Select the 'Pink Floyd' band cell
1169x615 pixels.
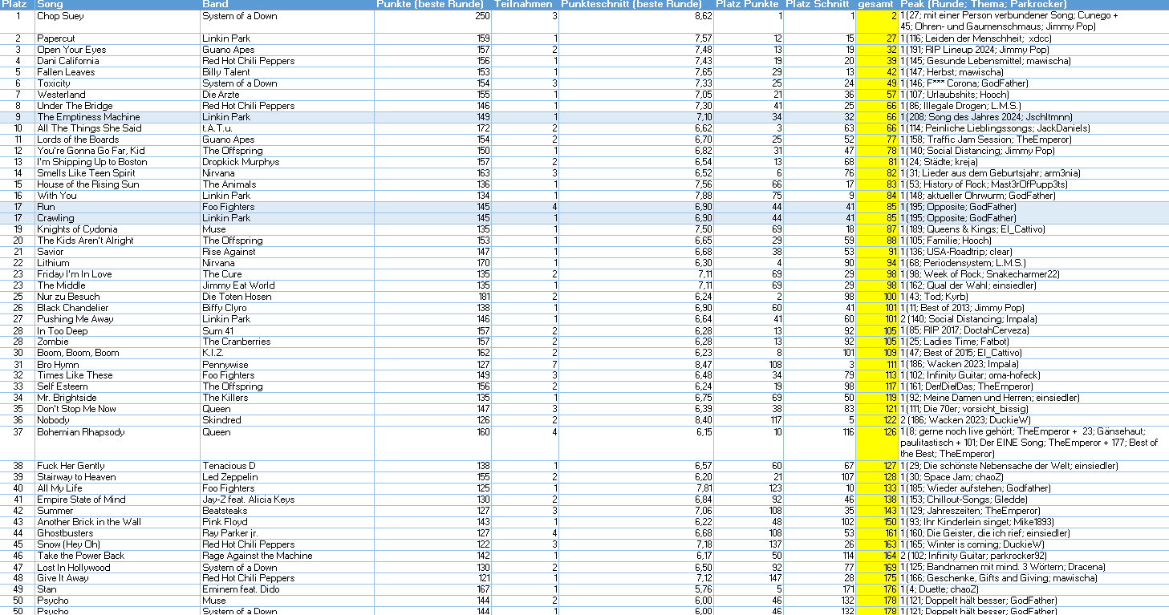(286, 522)
